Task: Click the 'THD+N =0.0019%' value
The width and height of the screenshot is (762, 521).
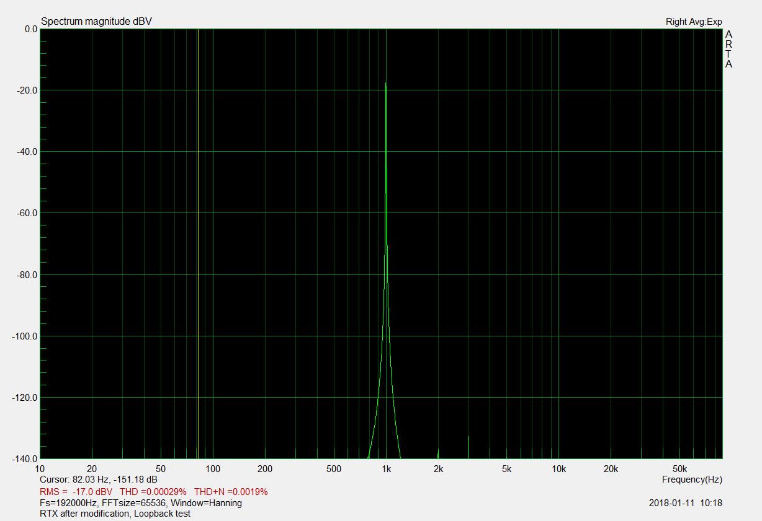Action: click(x=231, y=491)
